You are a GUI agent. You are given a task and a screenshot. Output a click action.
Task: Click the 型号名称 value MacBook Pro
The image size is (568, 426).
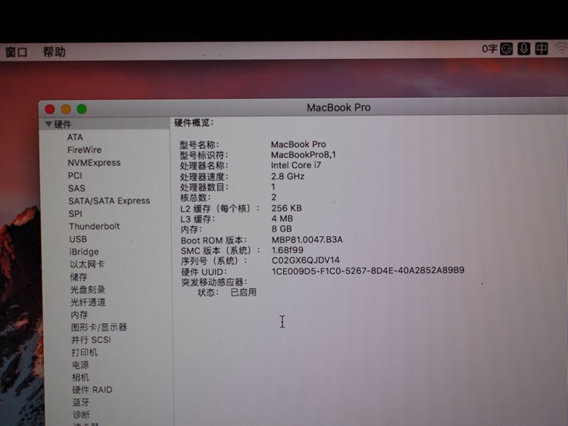coord(298,145)
